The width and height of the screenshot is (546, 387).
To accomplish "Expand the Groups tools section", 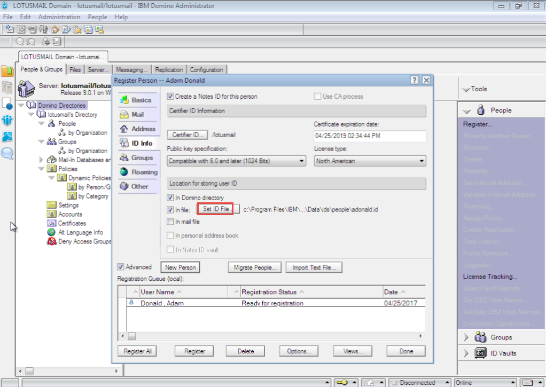I will click(466, 337).
